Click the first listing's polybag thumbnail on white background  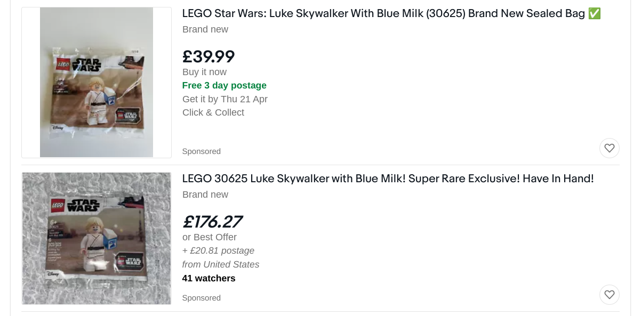(97, 82)
